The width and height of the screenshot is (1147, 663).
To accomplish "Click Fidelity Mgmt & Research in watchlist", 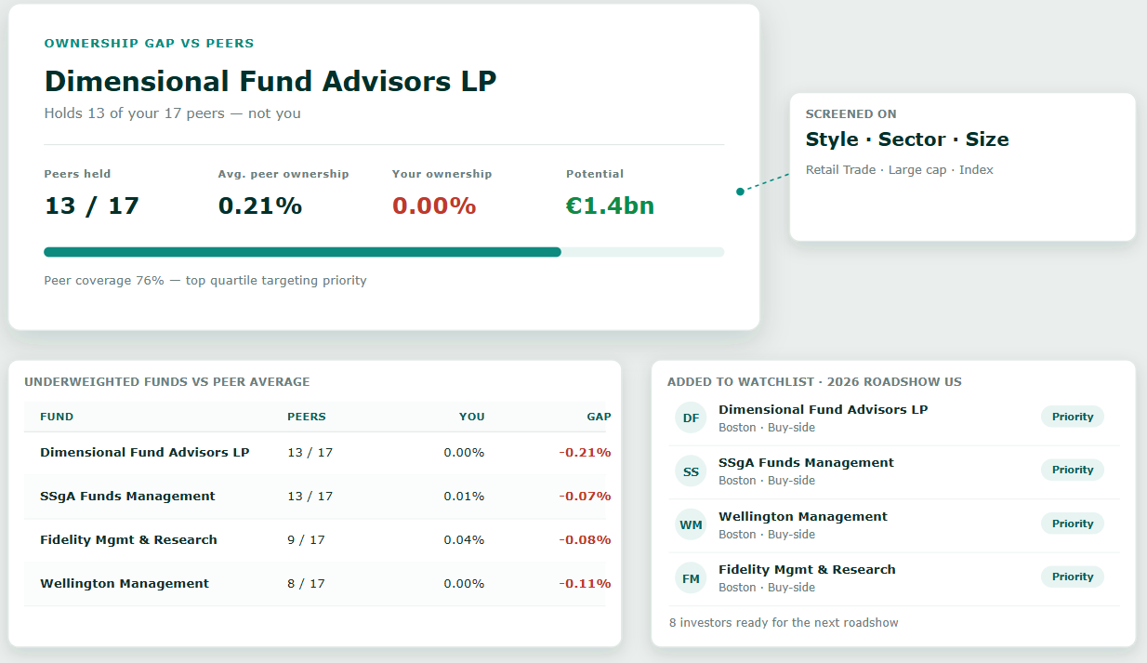I will click(x=807, y=569).
